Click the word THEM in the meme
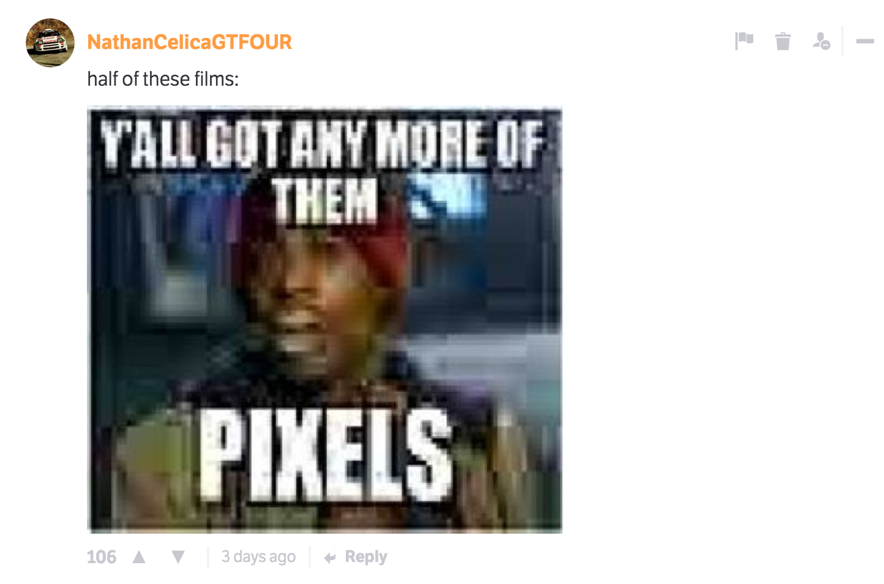884x584 pixels. pos(325,199)
